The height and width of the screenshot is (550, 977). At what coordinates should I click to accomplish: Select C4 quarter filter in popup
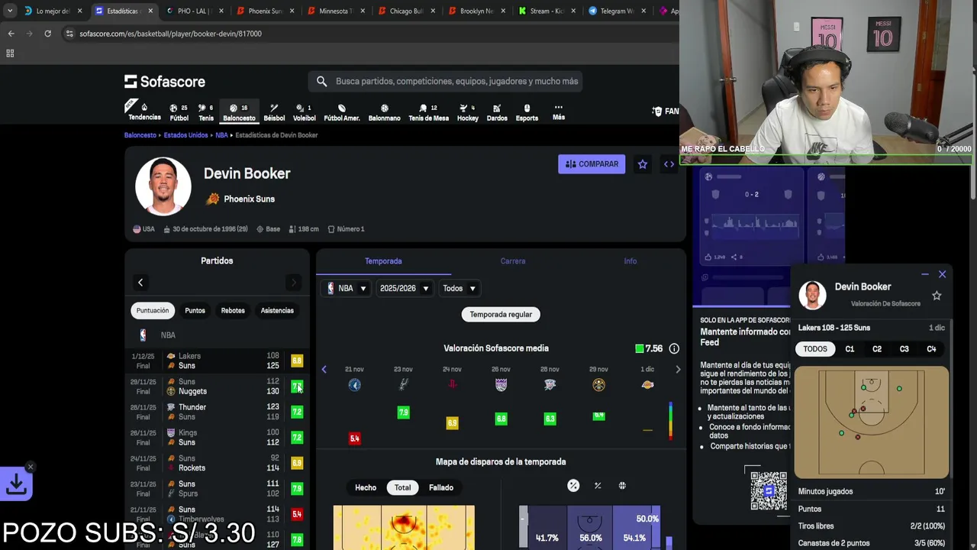931,349
